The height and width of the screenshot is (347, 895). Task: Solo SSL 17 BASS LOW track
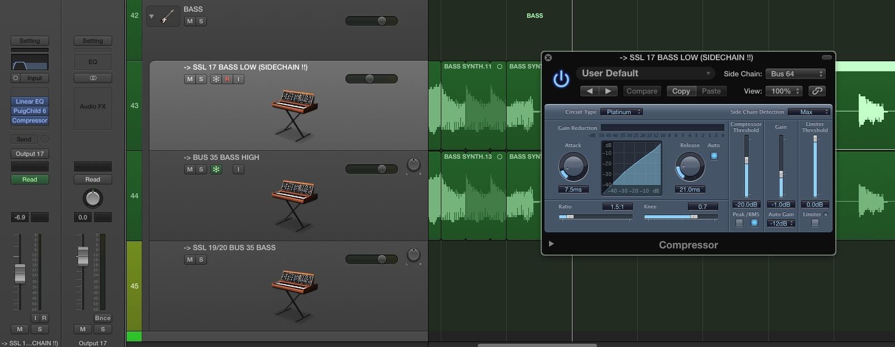point(201,79)
